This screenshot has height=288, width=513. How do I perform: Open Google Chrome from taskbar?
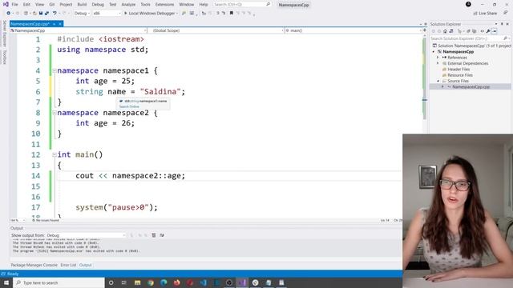tap(151, 282)
